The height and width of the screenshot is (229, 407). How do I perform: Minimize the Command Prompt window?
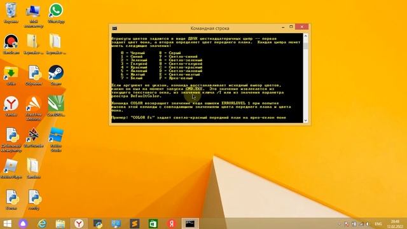tap(283, 27)
